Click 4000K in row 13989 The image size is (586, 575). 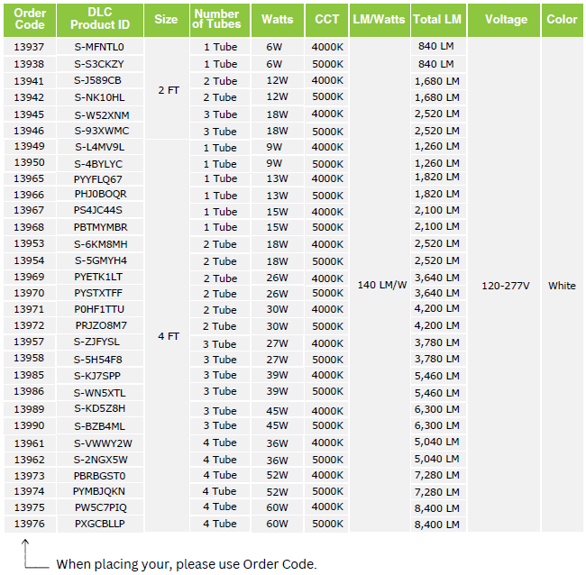pos(327,411)
